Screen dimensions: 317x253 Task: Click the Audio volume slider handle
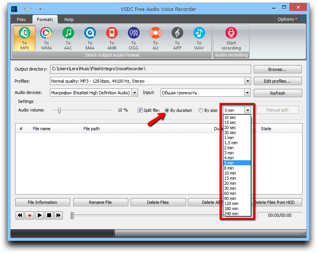59,111
